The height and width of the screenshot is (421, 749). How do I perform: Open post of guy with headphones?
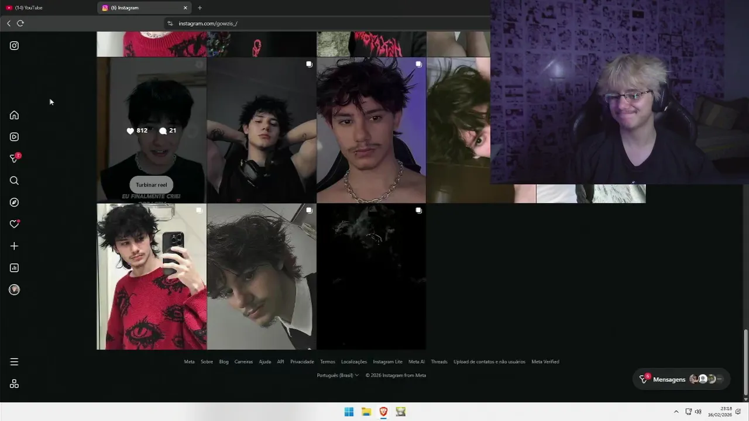click(262, 130)
